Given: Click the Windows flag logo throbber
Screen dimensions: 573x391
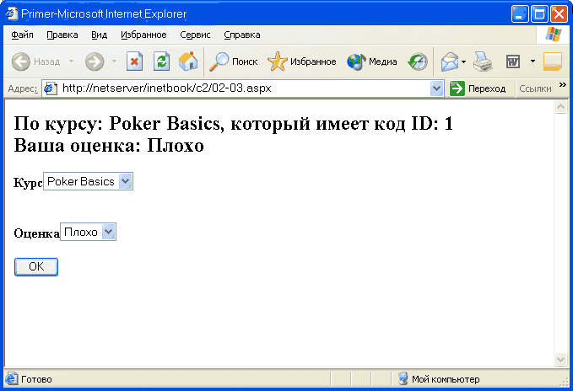Looking at the screenshot, I should point(554,35).
